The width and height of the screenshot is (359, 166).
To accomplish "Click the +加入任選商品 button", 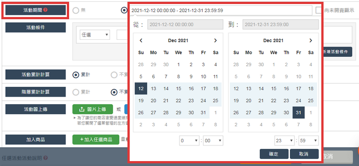I will tap(96, 140).
